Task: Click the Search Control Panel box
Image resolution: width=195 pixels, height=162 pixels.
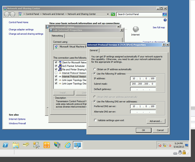Action: click(x=139, y=14)
